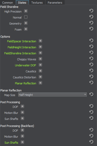The width and height of the screenshot is (97, 146).
Task: Toggle the Caustics checkbox
Action: click(x=40, y=71)
